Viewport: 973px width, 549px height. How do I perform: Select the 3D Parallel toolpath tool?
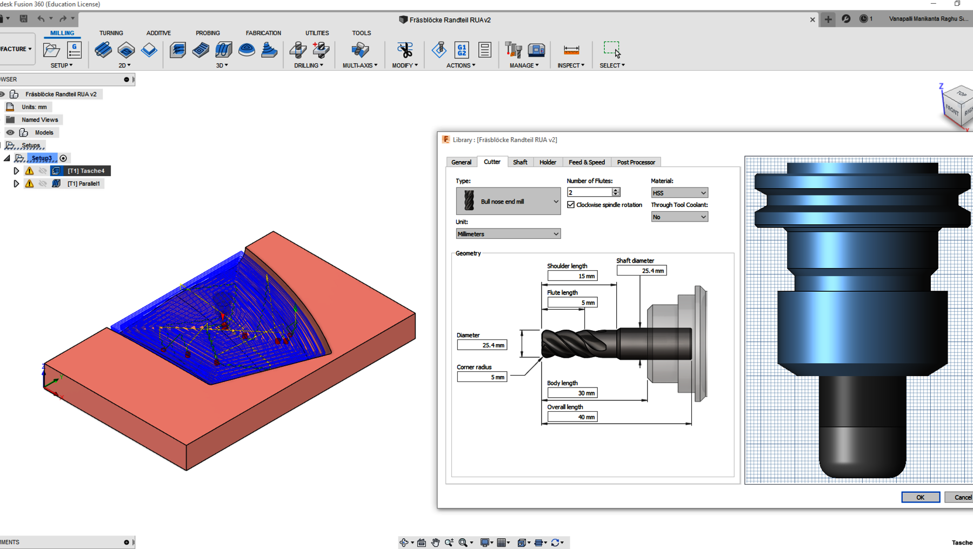(223, 50)
